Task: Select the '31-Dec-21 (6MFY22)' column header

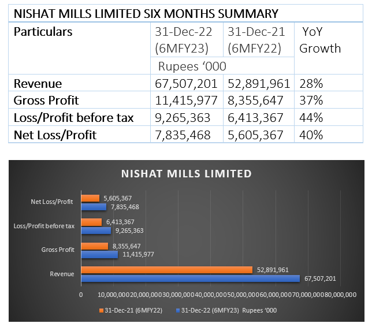Action: pos(259,40)
